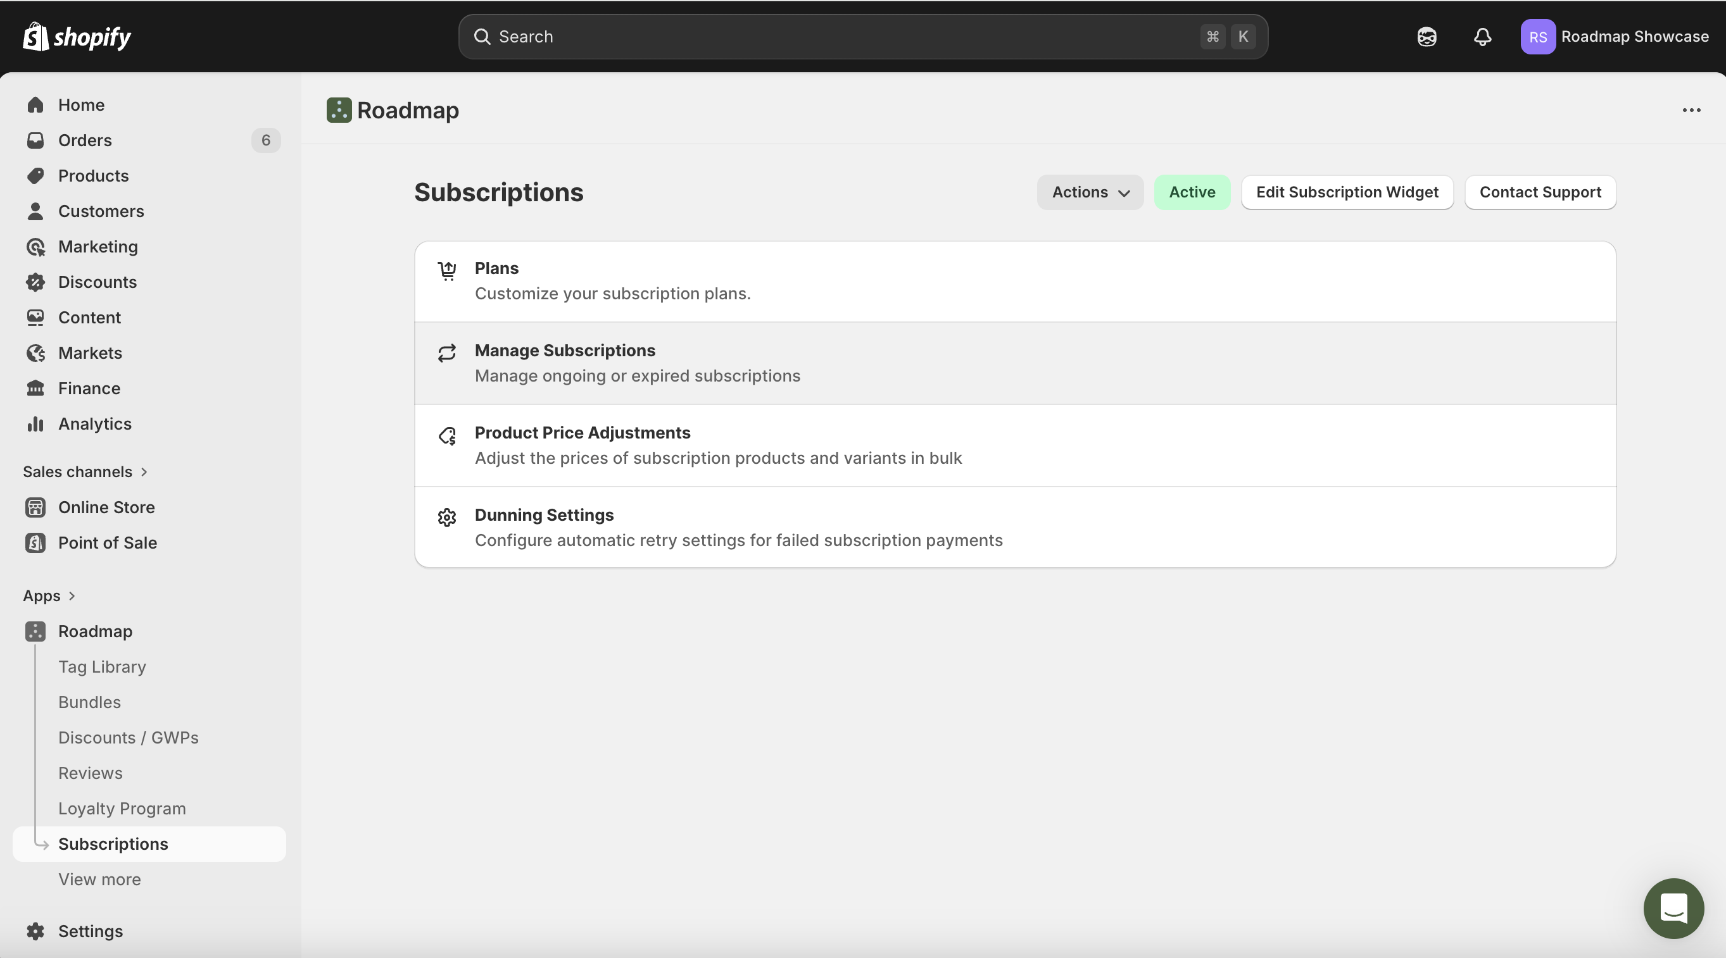Select Subscriptions under Roadmap
Screen dimensions: 1726x958
tap(113, 843)
